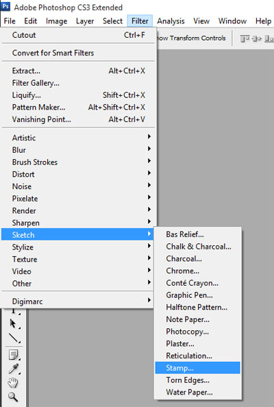Click the Show Transform Controls label

click(x=191, y=38)
